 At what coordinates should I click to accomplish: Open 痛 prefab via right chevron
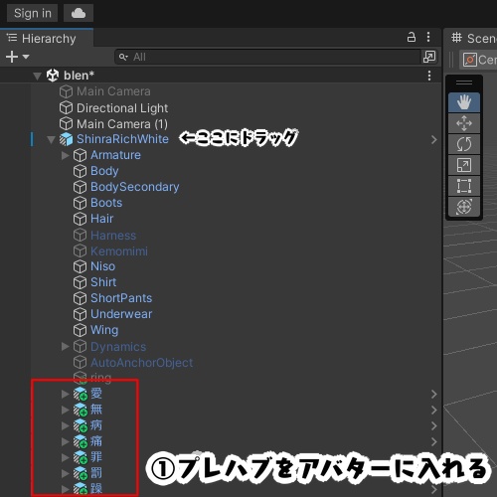click(x=434, y=441)
